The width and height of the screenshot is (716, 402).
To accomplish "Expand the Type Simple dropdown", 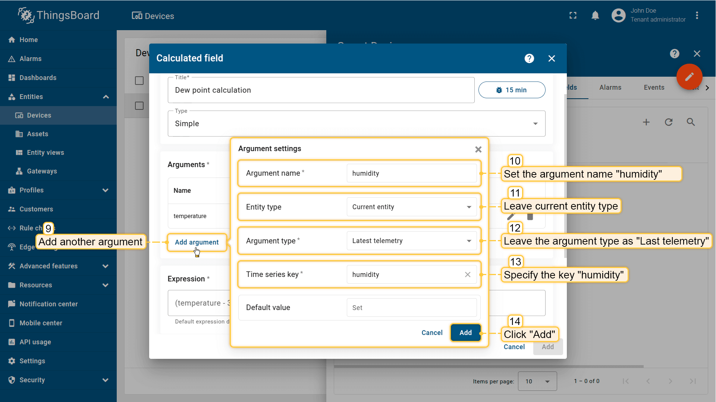I will pos(356,124).
